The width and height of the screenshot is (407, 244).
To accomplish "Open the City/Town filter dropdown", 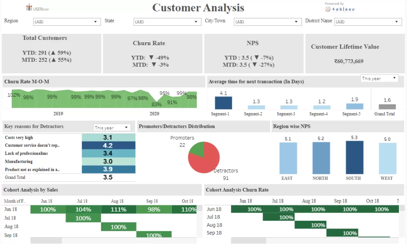I will pos(268,22).
